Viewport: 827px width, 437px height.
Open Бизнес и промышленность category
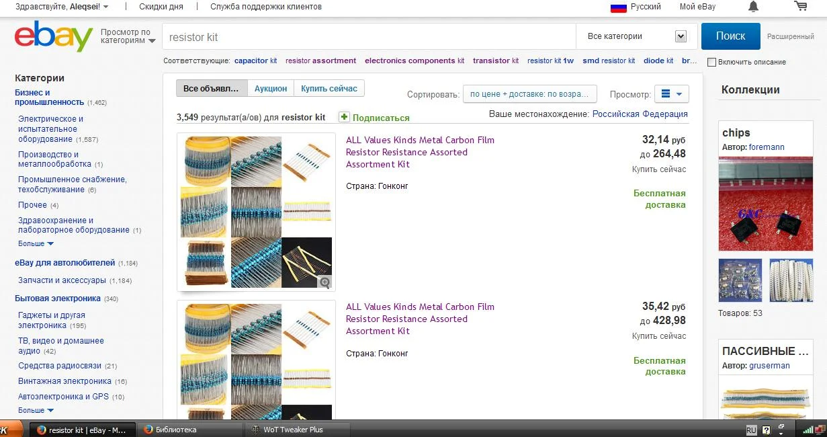coord(50,97)
